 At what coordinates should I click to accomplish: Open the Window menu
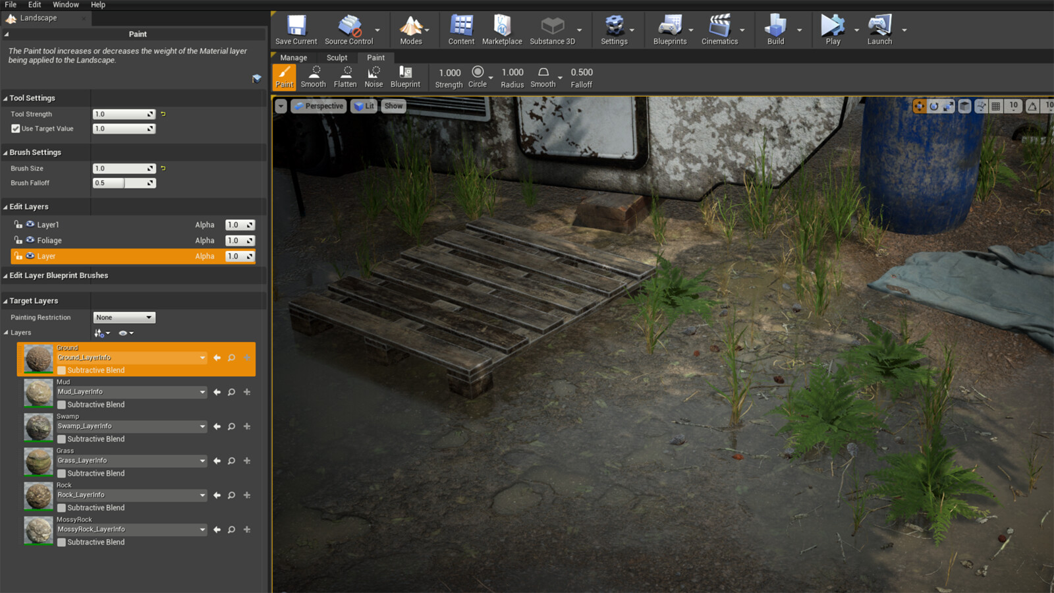(66, 5)
